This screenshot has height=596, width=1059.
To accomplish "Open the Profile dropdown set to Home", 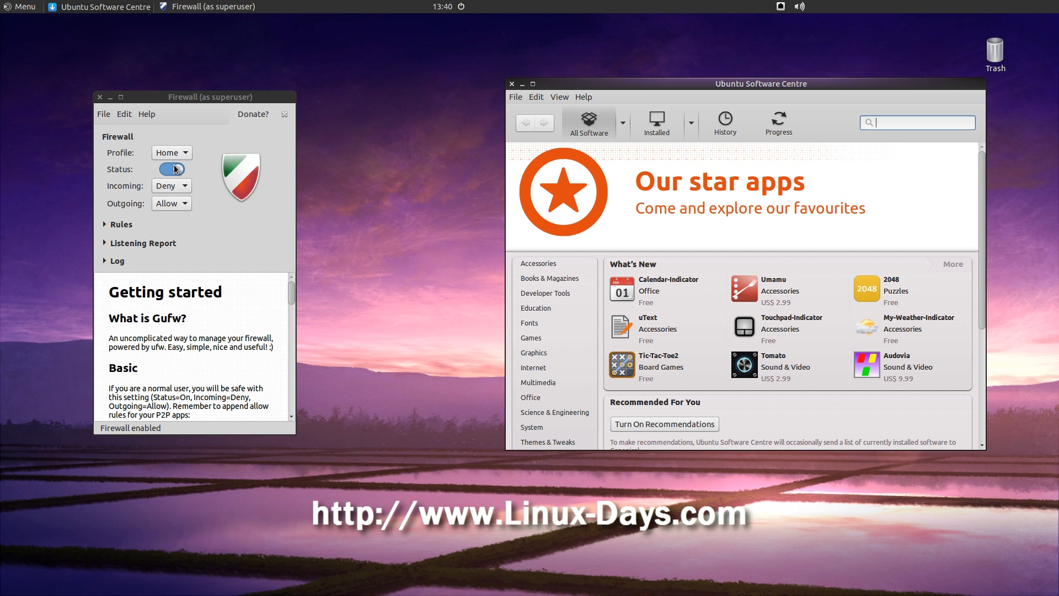I will tap(172, 153).
